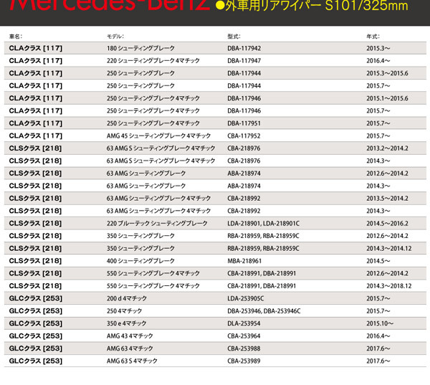This screenshot has width=430, height=385.
Task: Select model AMG 45 シューティングブレーク 4マチック
Action: coord(158,136)
